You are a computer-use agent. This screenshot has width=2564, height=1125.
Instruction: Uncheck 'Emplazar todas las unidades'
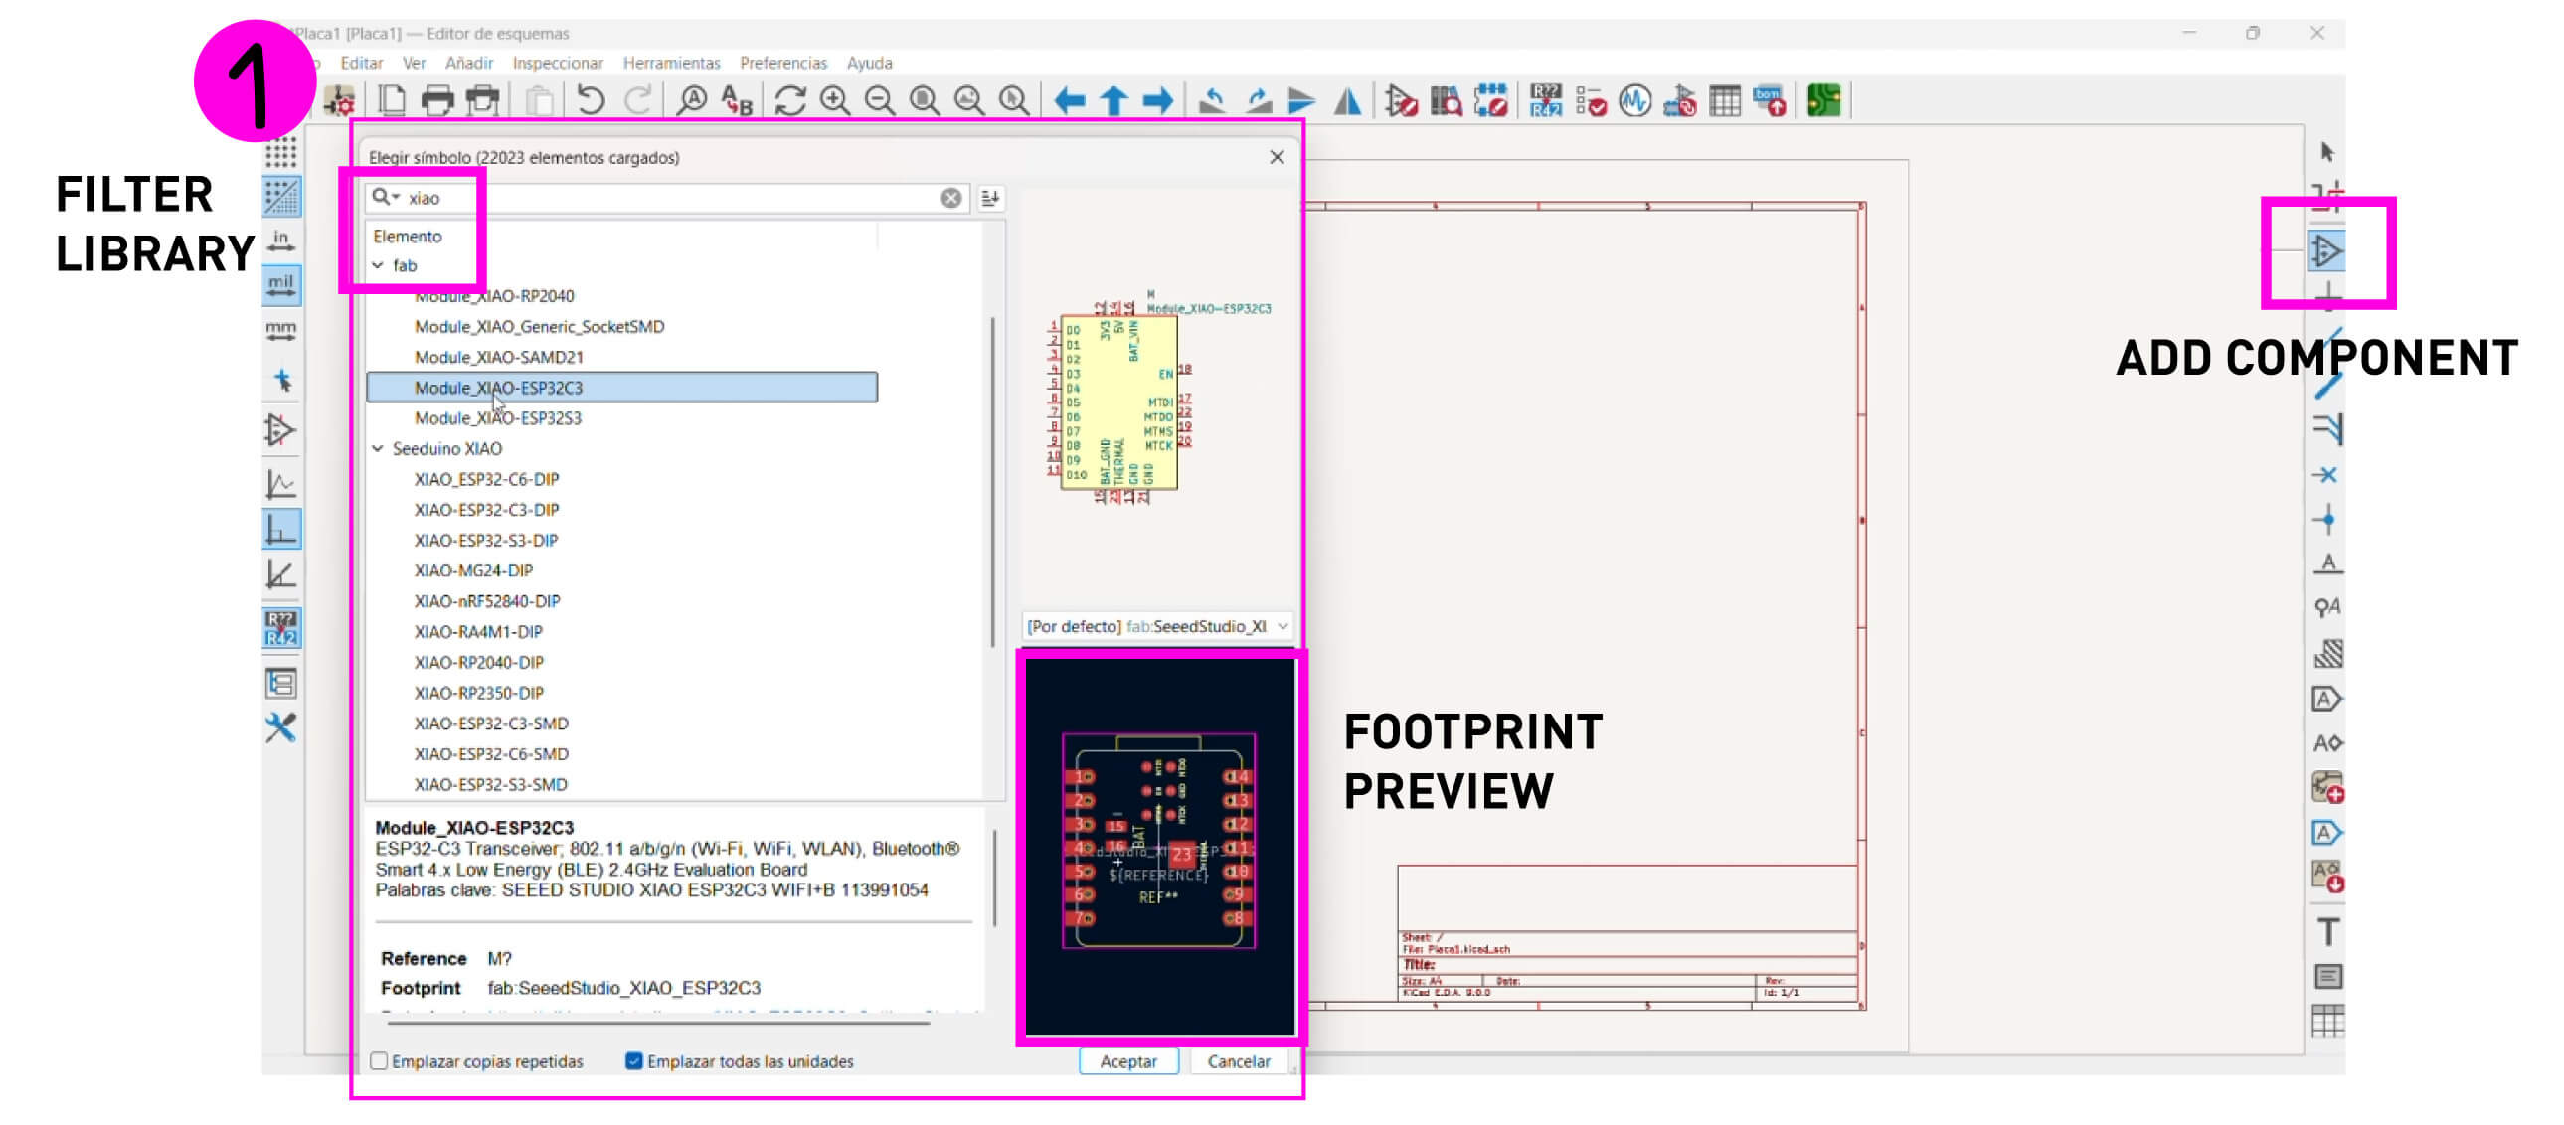[x=634, y=1061]
